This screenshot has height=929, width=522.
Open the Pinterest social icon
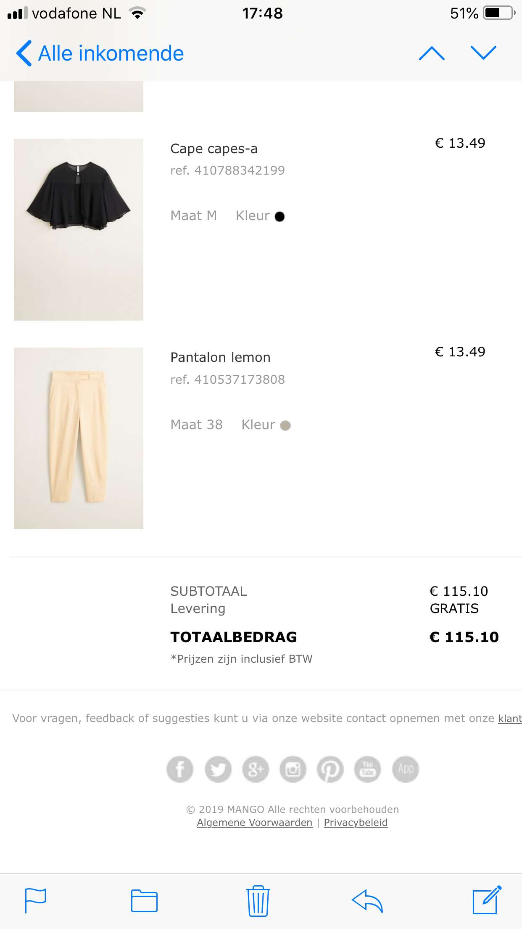tap(330, 769)
